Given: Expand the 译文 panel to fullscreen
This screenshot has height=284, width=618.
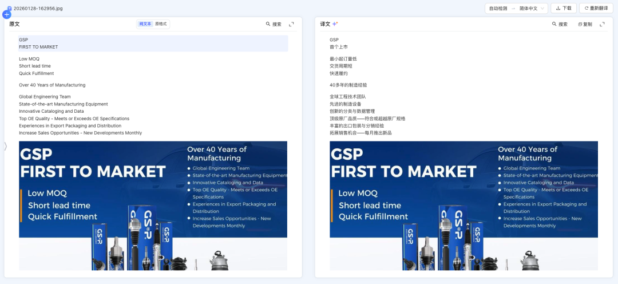Looking at the screenshot, I should 602,24.
